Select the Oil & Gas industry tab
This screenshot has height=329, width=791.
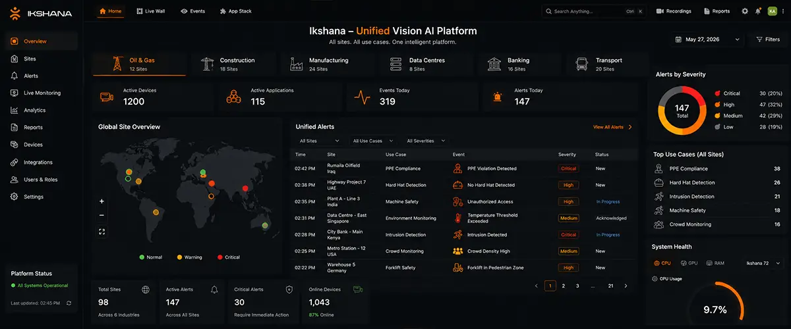pos(139,64)
